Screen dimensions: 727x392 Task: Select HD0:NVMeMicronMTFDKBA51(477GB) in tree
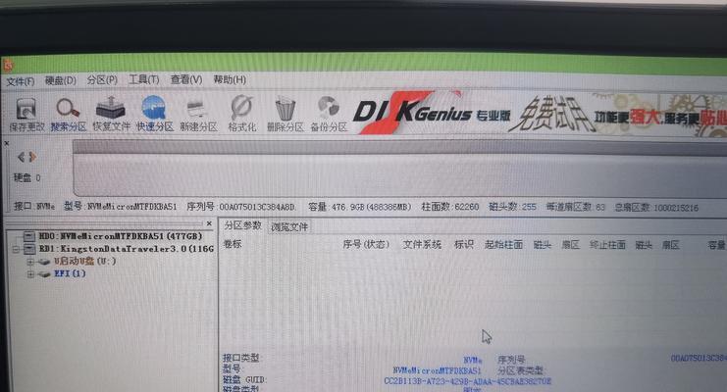click(121, 236)
